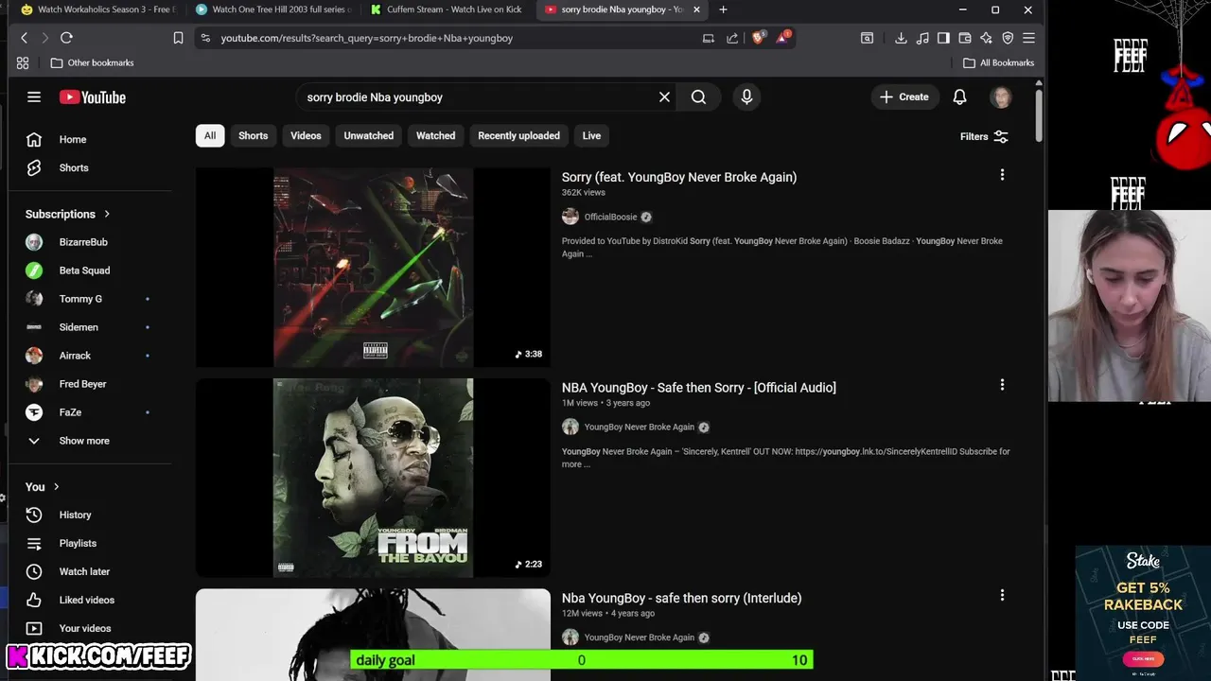The image size is (1211, 681).
Task: Select the Unwatched filter chip
Action: (x=368, y=135)
